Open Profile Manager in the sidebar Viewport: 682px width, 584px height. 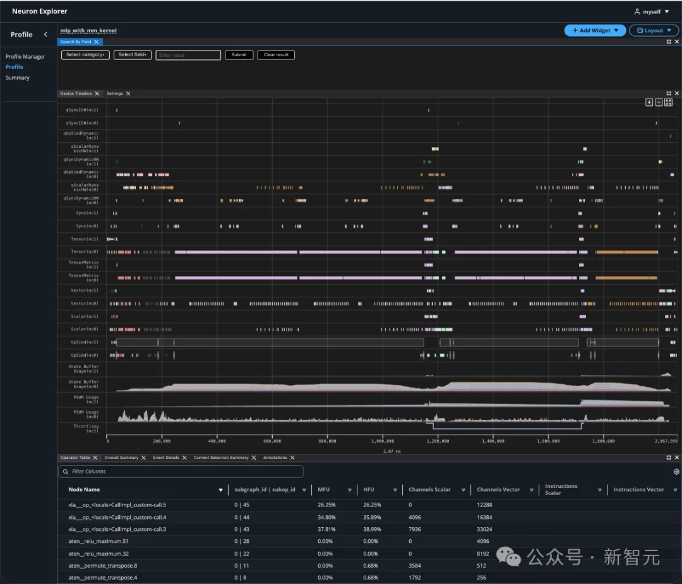point(25,57)
